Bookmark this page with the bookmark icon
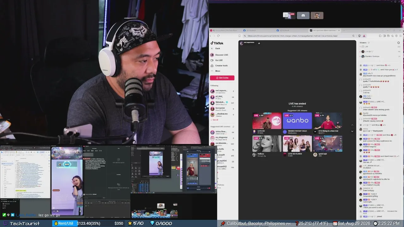The image size is (404, 227). click(x=240, y=36)
